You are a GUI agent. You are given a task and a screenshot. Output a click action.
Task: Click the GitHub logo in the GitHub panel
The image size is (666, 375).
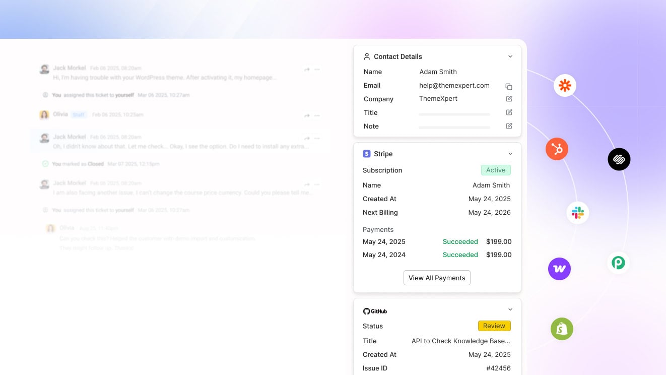[366, 311]
